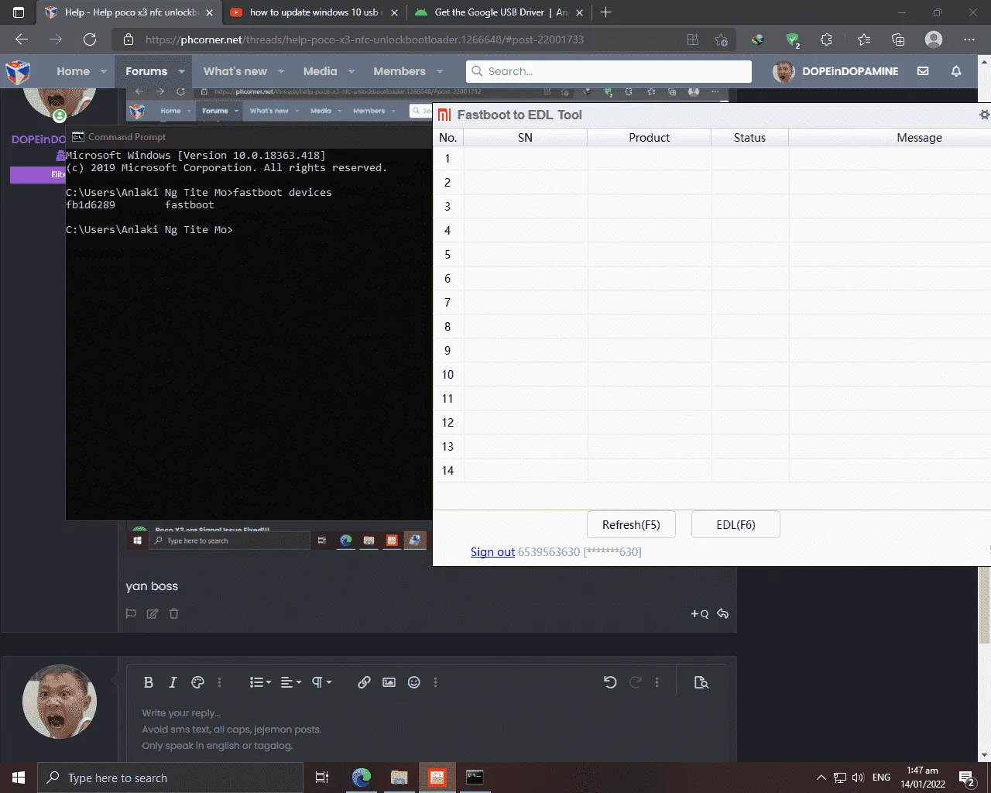Click the SN column header
This screenshot has width=991, height=793.
pos(525,137)
